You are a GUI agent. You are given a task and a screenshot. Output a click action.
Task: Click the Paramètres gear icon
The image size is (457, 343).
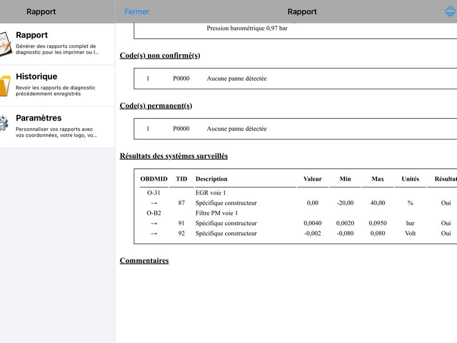[4, 123]
